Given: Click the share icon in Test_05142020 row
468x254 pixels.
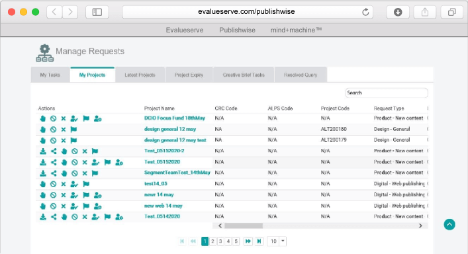Looking at the screenshot, I should pos(54,217).
